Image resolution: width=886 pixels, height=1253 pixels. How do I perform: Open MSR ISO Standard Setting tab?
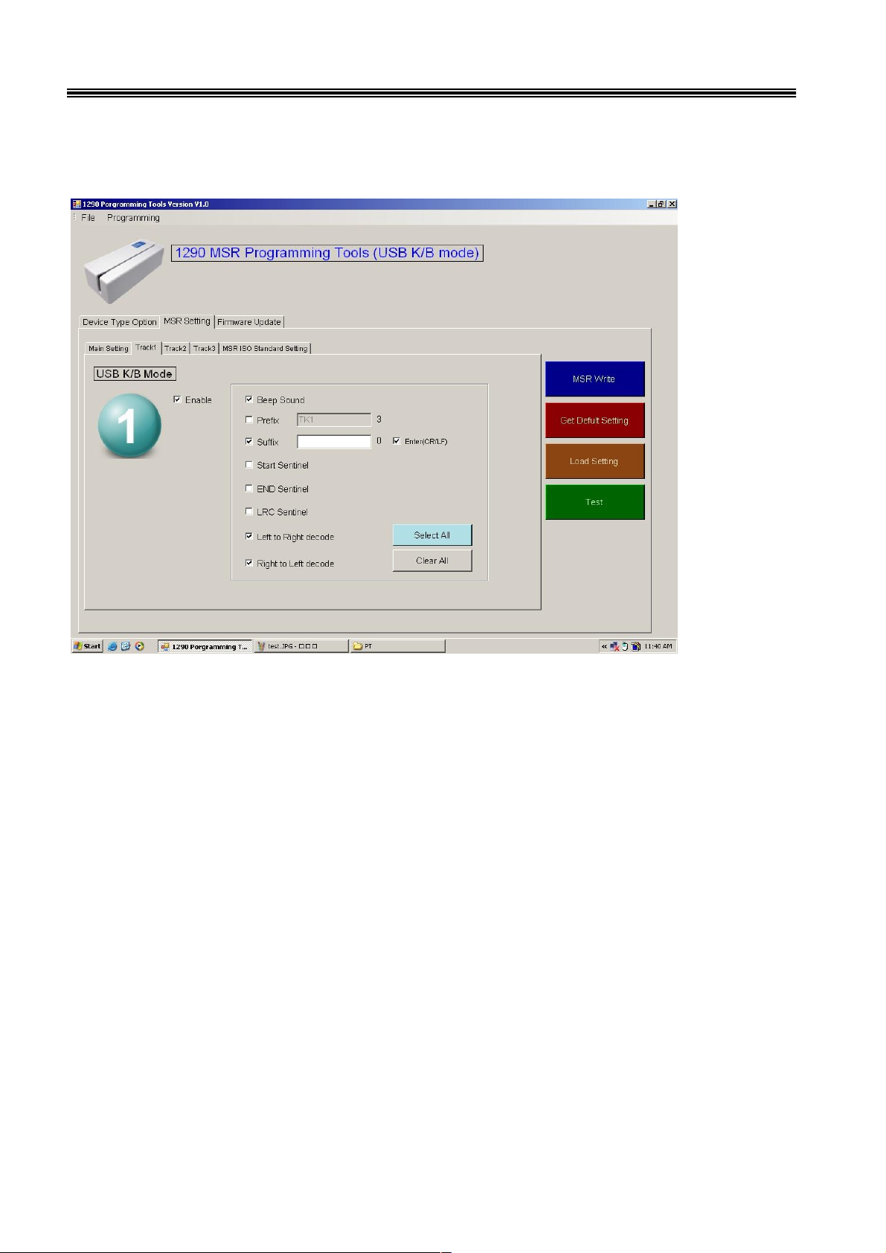click(x=265, y=348)
